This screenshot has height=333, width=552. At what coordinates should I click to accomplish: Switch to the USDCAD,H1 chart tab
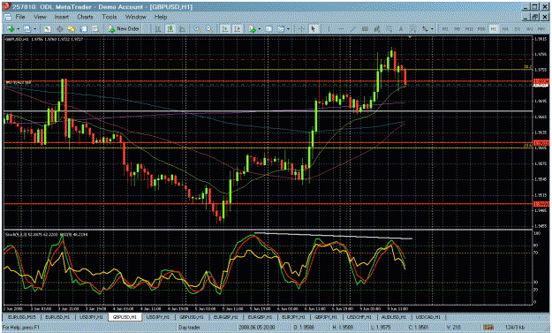(x=427, y=317)
